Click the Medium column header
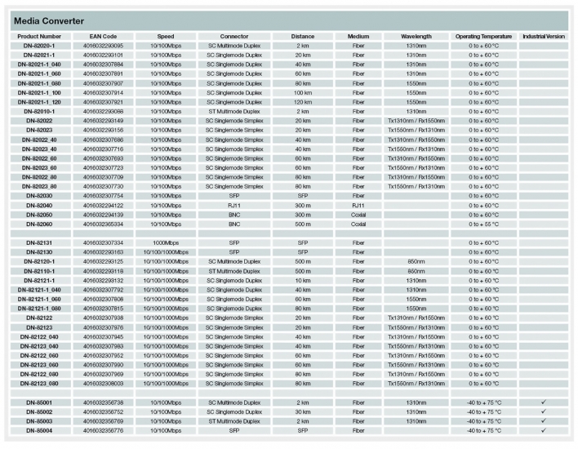The width and height of the screenshot is (578, 449). click(x=358, y=37)
